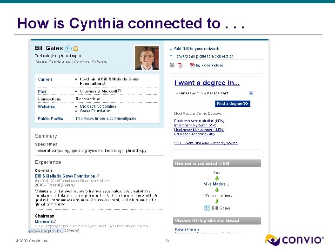The height and width of the screenshot is (251, 335).
Task: Click the Greater Seattle Area location text
Action: pyautogui.click(x=52, y=62)
